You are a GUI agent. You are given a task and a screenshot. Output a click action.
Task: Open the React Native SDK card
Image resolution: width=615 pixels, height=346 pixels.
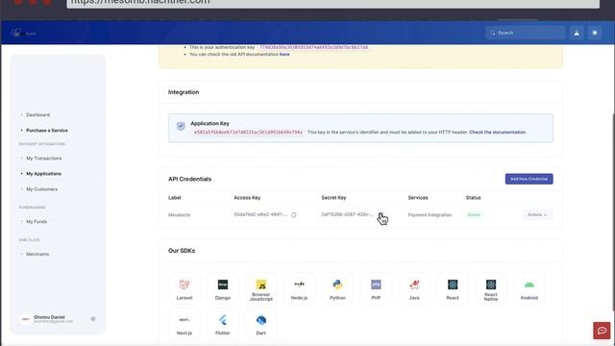tap(491, 288)
